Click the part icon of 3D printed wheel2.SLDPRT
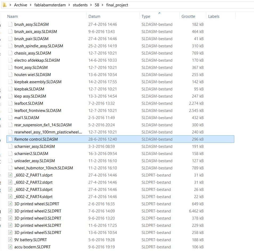Viewport: 254px width, 251px height. [x=10, y=211]
